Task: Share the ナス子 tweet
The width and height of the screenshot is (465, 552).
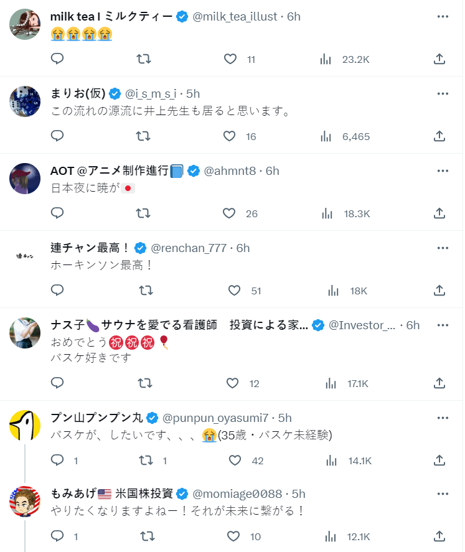Action: [439, 383]
